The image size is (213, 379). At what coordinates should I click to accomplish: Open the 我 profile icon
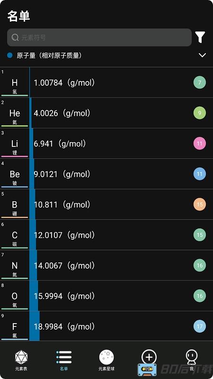pyautogui.click(x=192, y=357)
